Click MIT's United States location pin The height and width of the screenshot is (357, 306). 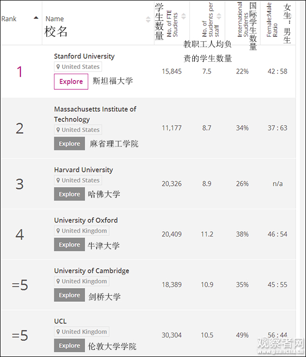click(x=58, y=130)
